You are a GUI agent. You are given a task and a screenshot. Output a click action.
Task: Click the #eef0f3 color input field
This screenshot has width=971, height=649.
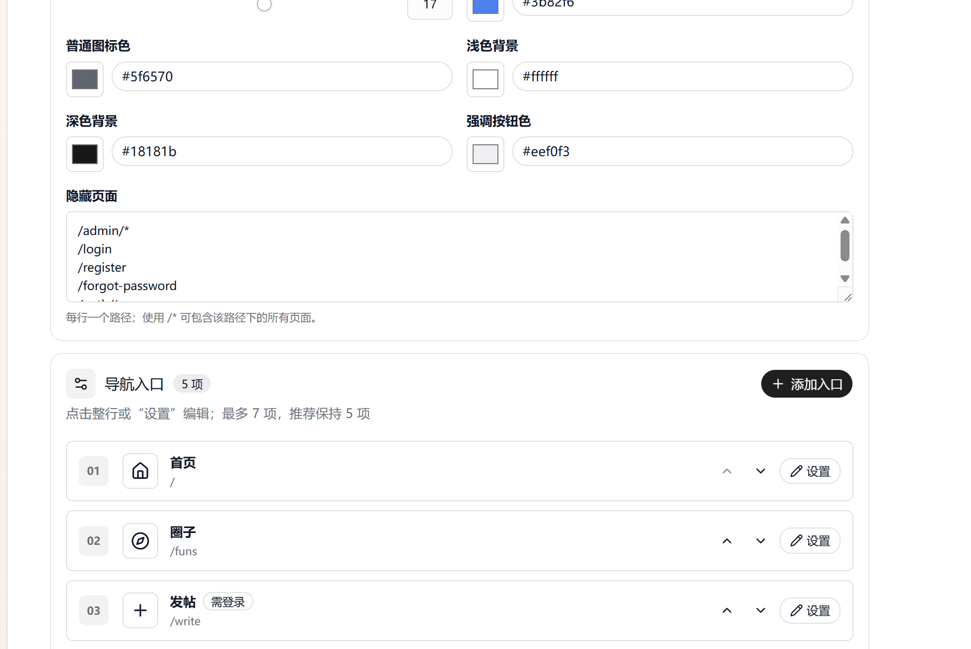coord(683,151)
